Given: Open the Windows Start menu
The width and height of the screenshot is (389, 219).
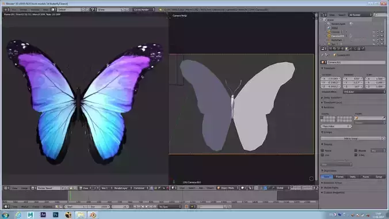Looking at the screenshot, I should [x=5, y=215].
